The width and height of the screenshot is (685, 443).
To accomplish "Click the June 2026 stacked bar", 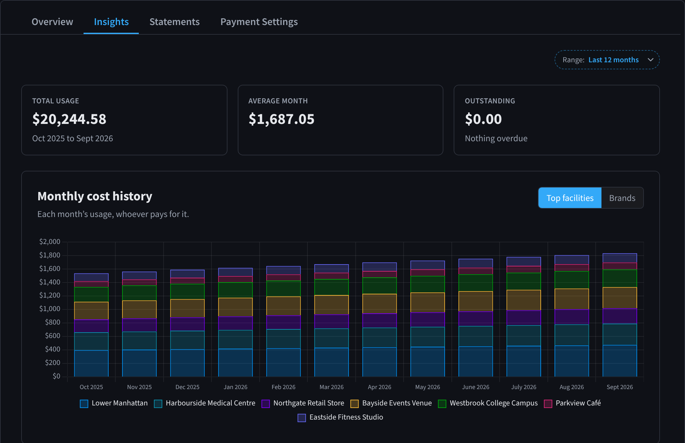I will (x=476, y=318).
